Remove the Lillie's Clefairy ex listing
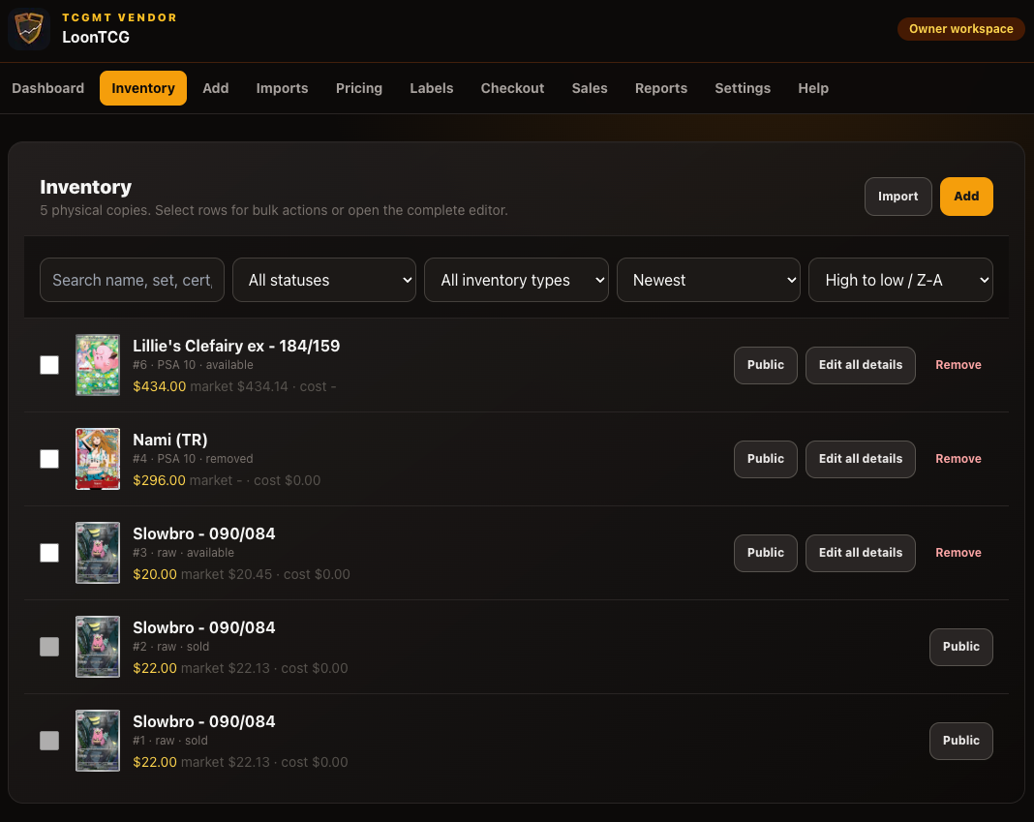 point(958,365)
